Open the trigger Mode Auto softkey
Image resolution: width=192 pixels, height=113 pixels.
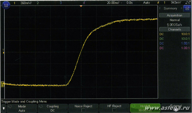(x=22, y=108)
